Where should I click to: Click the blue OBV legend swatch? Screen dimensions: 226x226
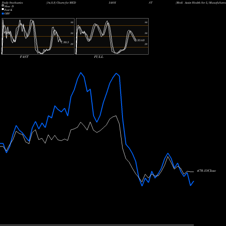(3, 14)
